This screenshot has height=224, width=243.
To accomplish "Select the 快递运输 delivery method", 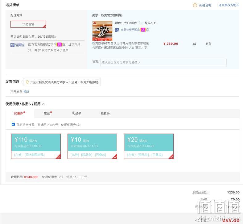I will (28, 24).
